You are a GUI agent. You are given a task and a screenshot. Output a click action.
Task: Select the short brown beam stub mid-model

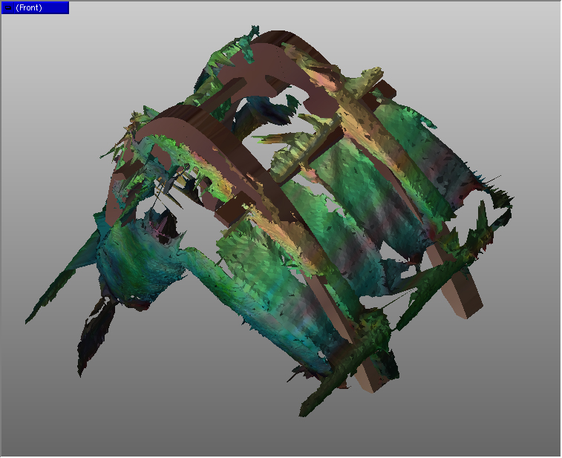pyautogui.click(x=230, y=215)
